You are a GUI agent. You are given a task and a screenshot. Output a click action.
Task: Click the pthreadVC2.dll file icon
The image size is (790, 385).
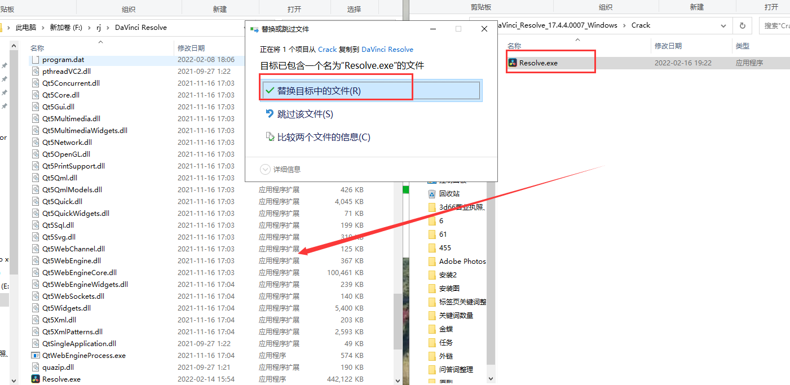(36, 72)
